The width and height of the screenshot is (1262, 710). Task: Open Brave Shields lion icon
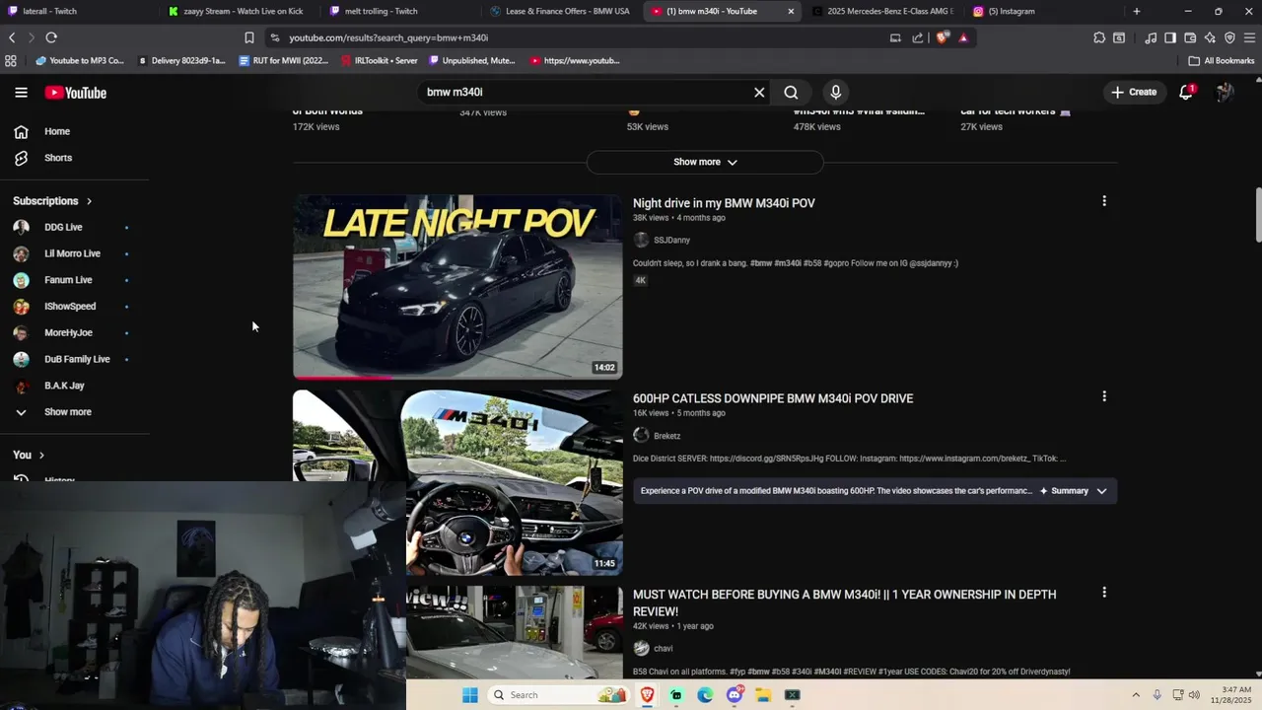(943, 37)
